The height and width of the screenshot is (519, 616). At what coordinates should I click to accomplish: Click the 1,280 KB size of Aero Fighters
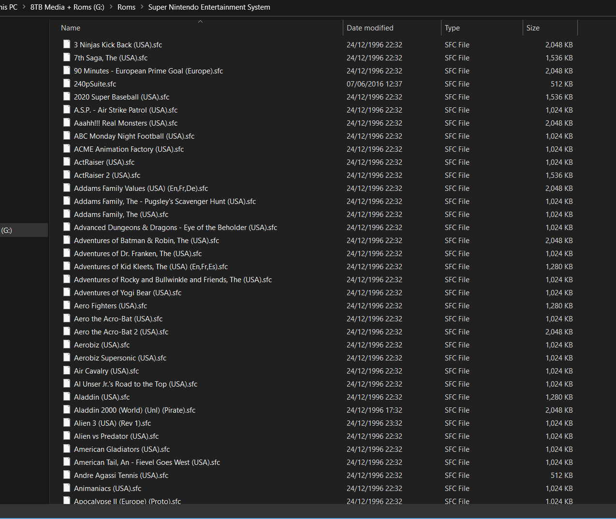tap(559, 305)
